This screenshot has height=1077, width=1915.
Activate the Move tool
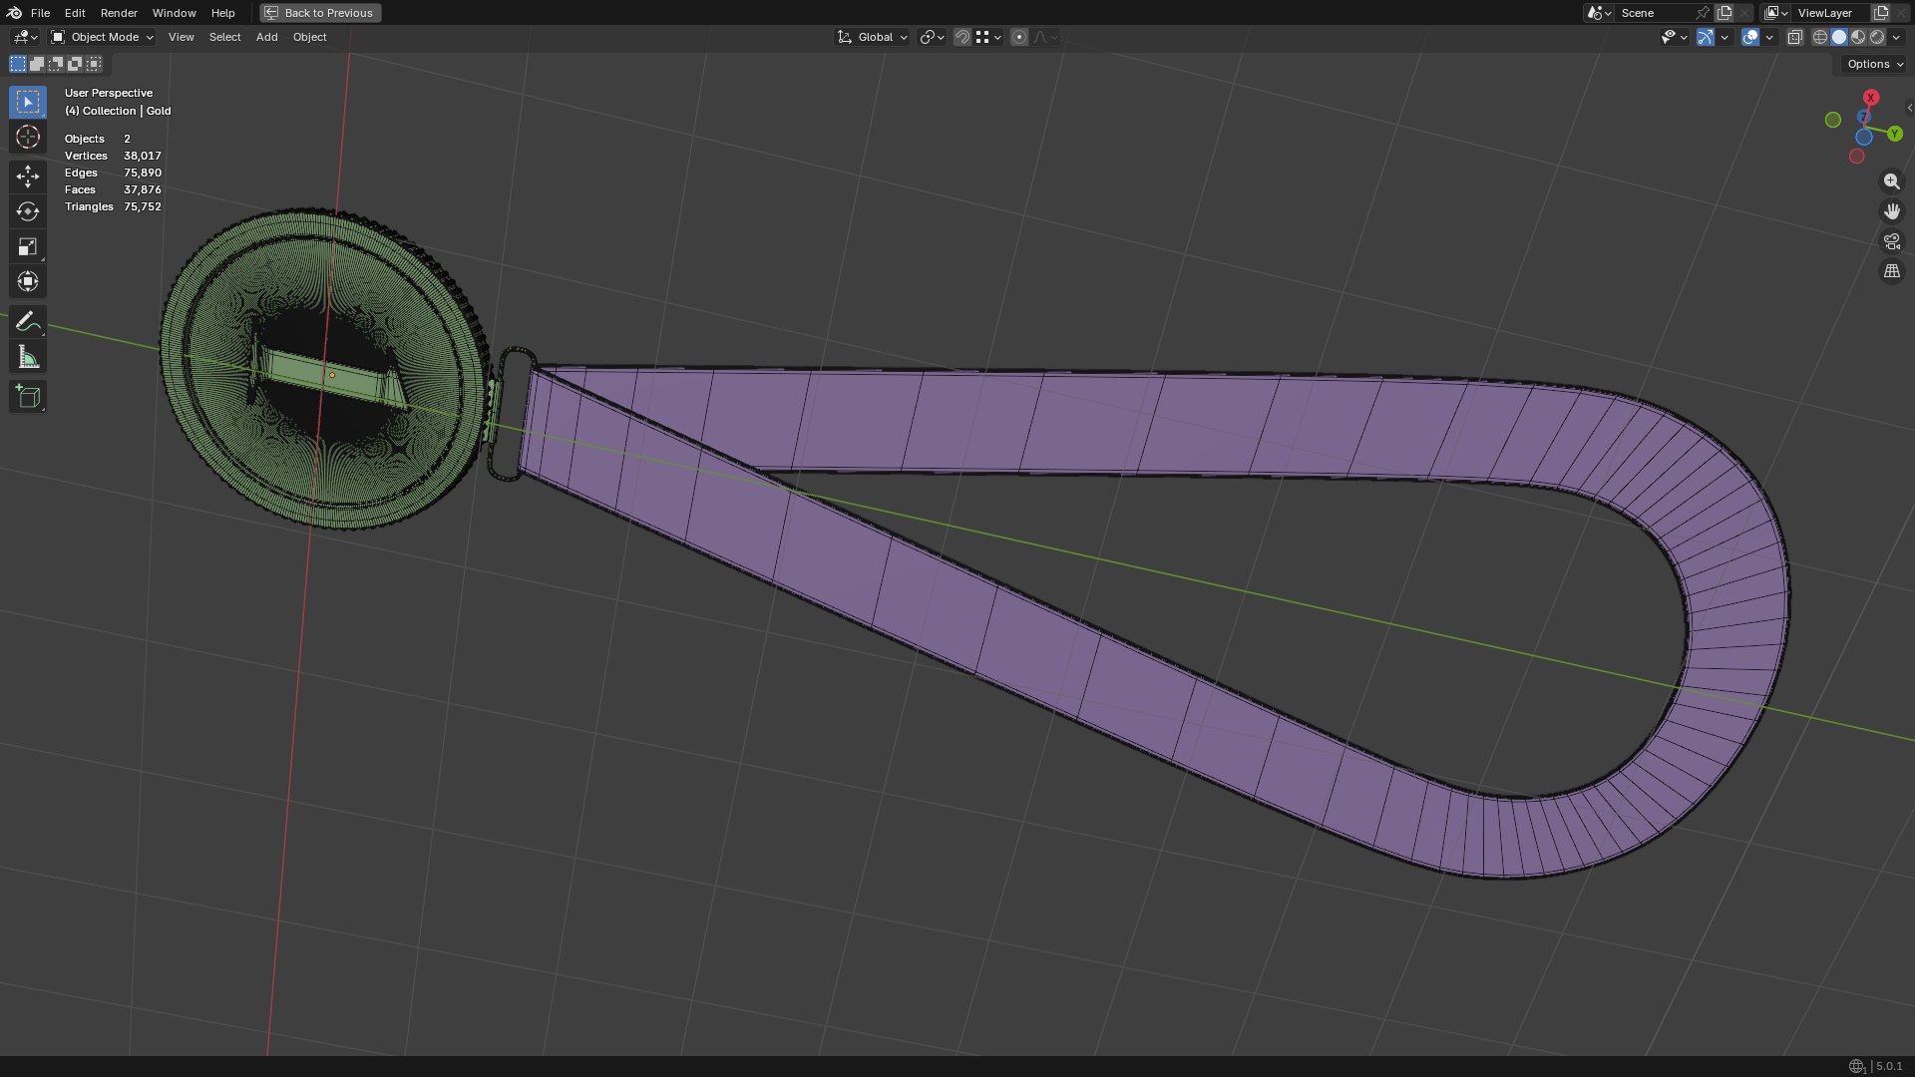click(28, 177)
